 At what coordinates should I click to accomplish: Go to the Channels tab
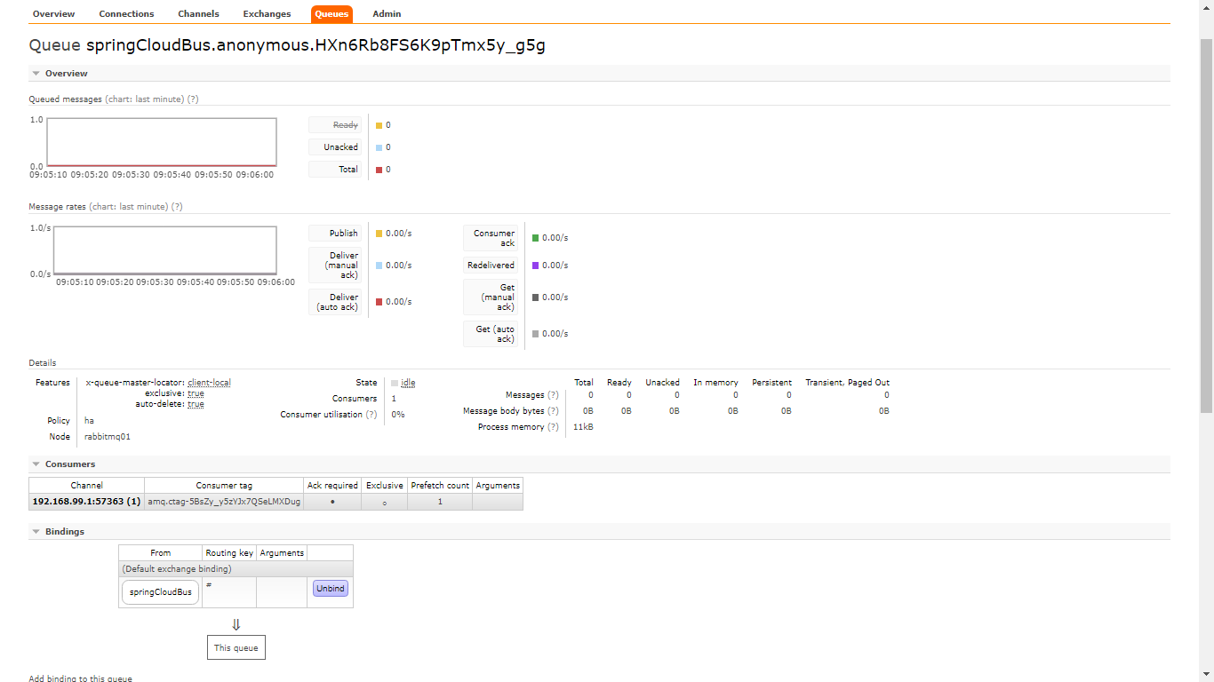(198, 13)
